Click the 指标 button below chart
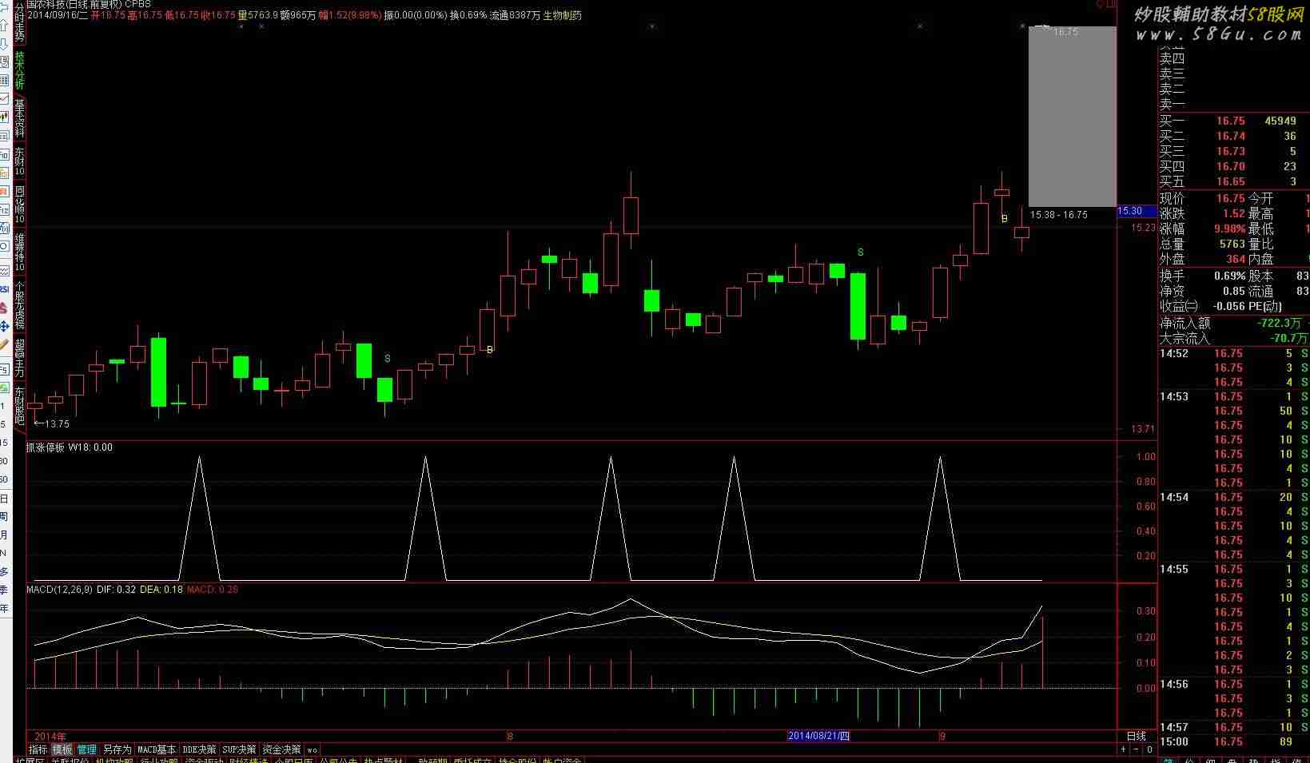The width and height of the screenshot is (1310, 763). (x=38, y=749)
